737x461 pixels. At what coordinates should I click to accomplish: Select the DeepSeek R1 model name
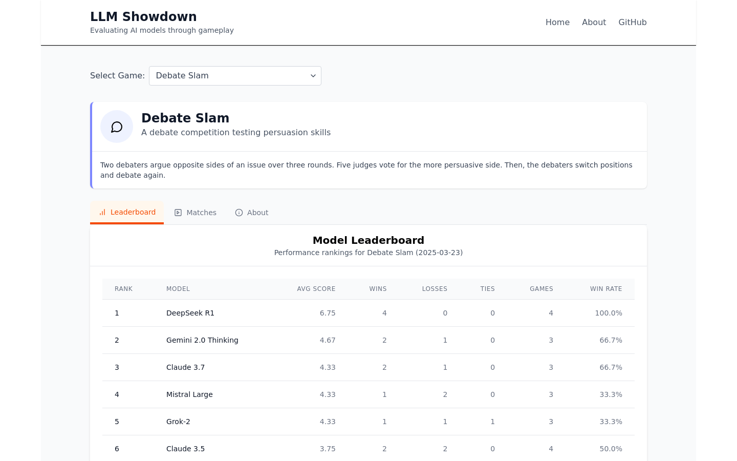[190, 313]
